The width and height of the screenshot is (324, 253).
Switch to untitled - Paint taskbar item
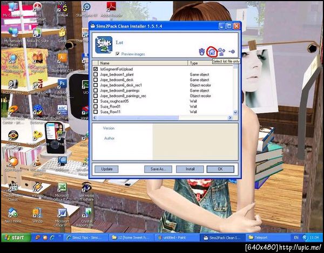tap(177, 238)
